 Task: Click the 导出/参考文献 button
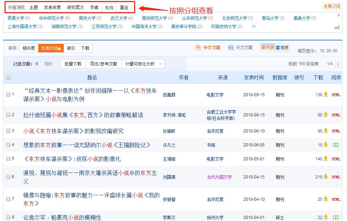(x=103, y=64)
